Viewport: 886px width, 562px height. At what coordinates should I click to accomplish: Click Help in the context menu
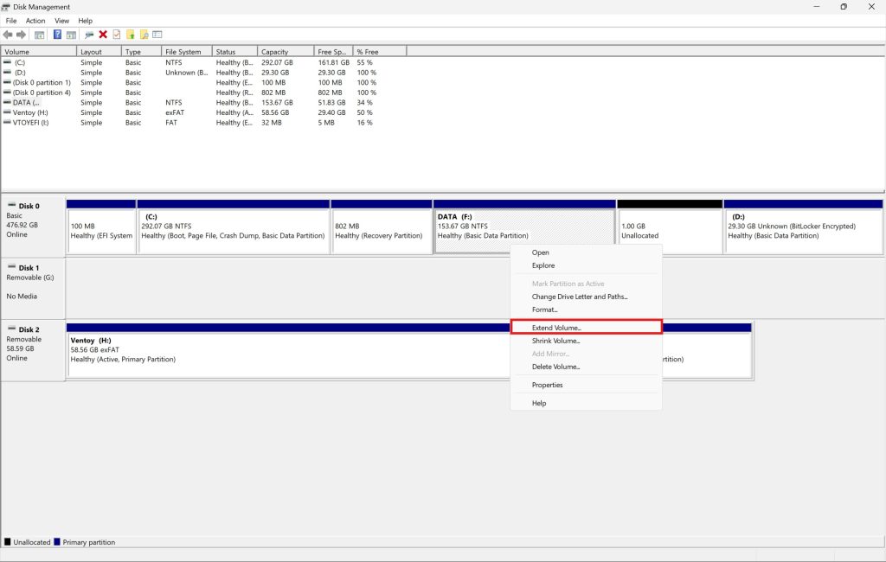coord(586,403)
